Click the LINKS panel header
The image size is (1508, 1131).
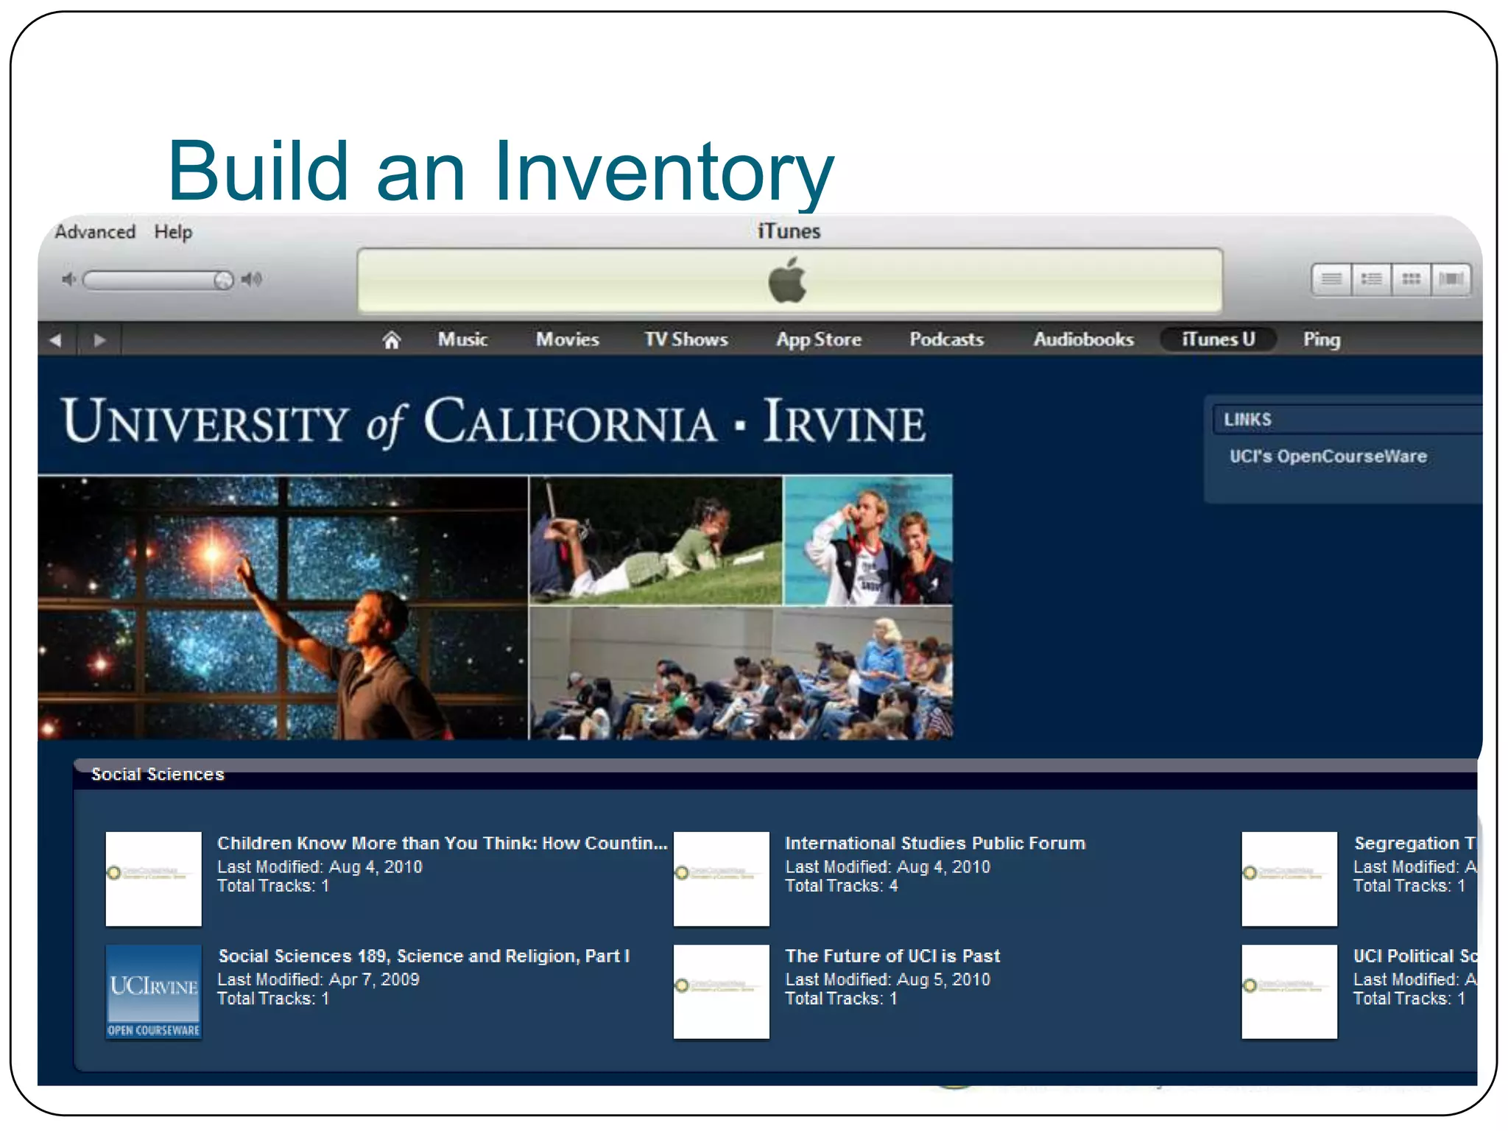pyautogui.click(x=1347, y=419)
